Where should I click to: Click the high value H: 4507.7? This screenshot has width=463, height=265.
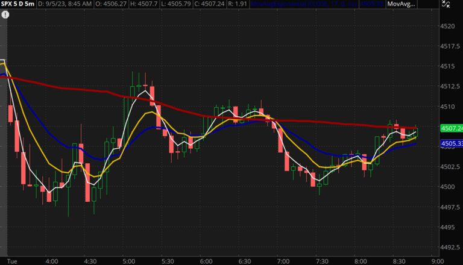144,4
